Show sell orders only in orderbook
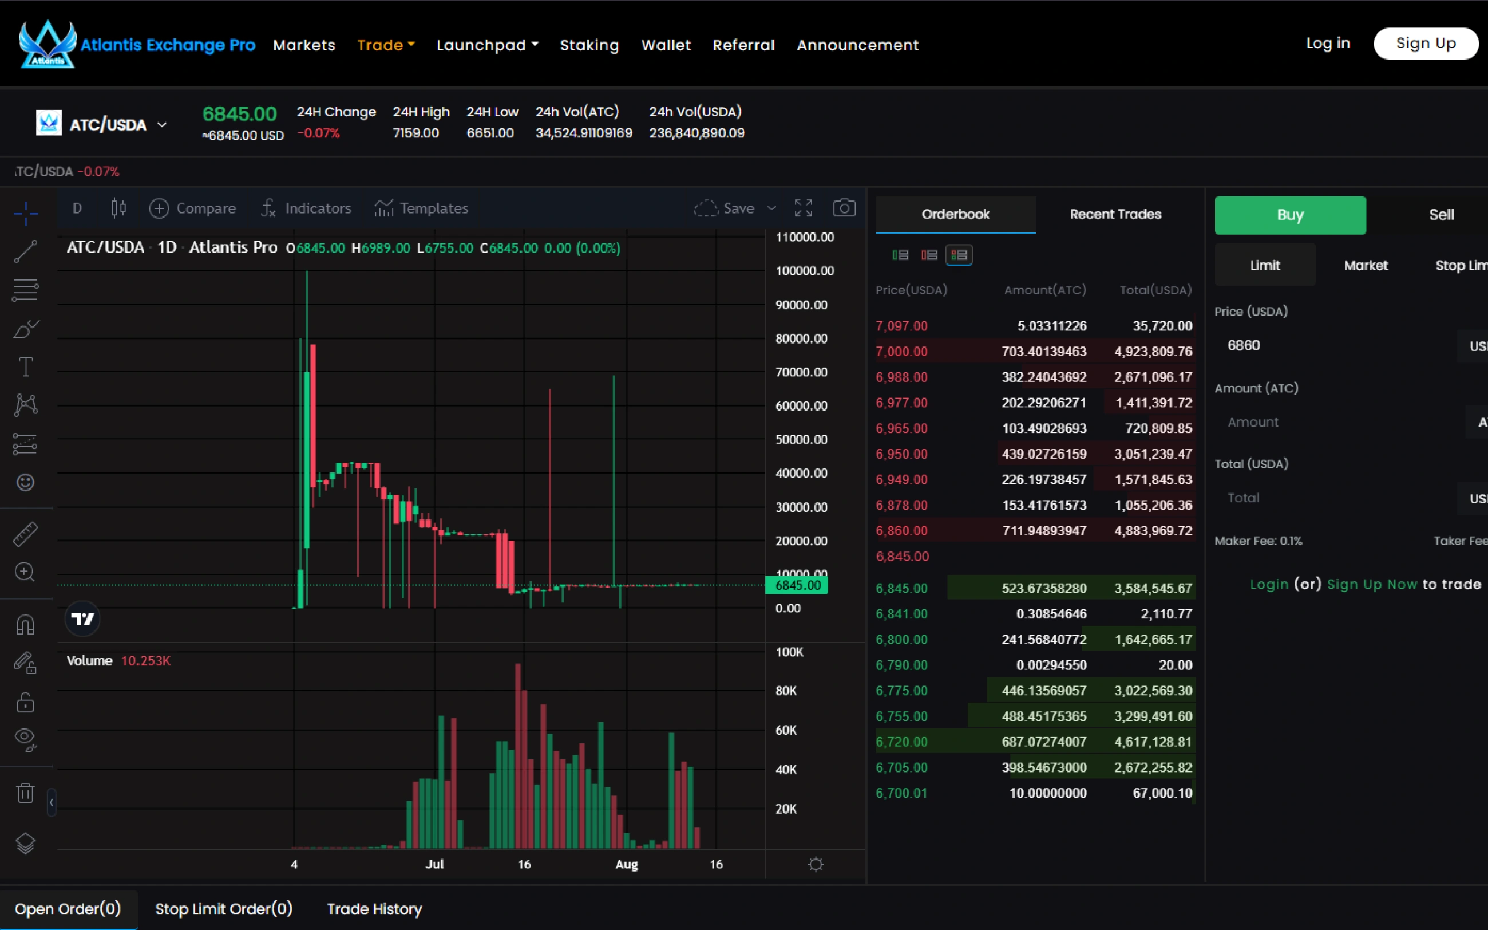 click(x=929, y=255)
